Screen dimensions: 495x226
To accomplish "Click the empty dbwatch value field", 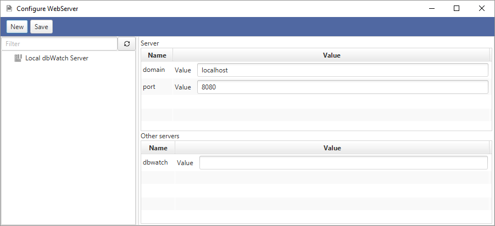I will [343, 163].
